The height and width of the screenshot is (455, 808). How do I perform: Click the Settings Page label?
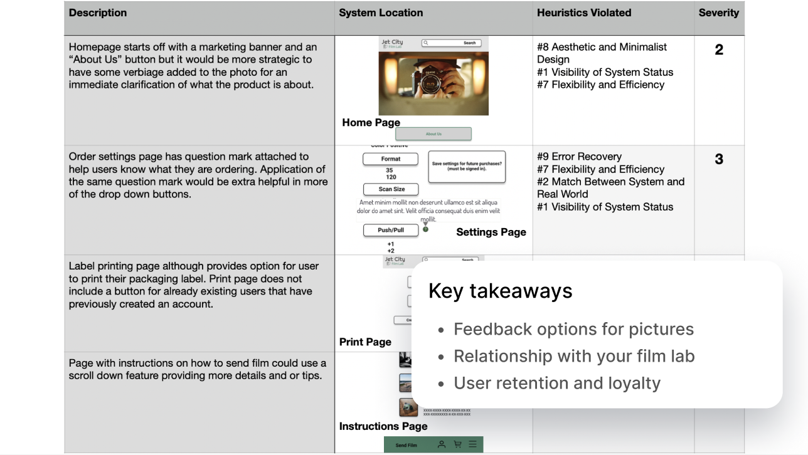point(491,233)
